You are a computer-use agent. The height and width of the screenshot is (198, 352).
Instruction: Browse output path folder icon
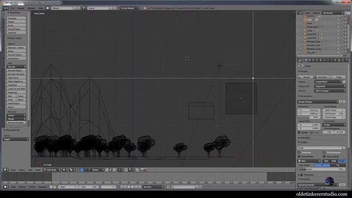tap(344, 148)
